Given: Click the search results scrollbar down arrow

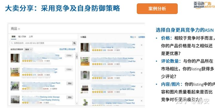Looking at the screenshot, I should [77, 103].
